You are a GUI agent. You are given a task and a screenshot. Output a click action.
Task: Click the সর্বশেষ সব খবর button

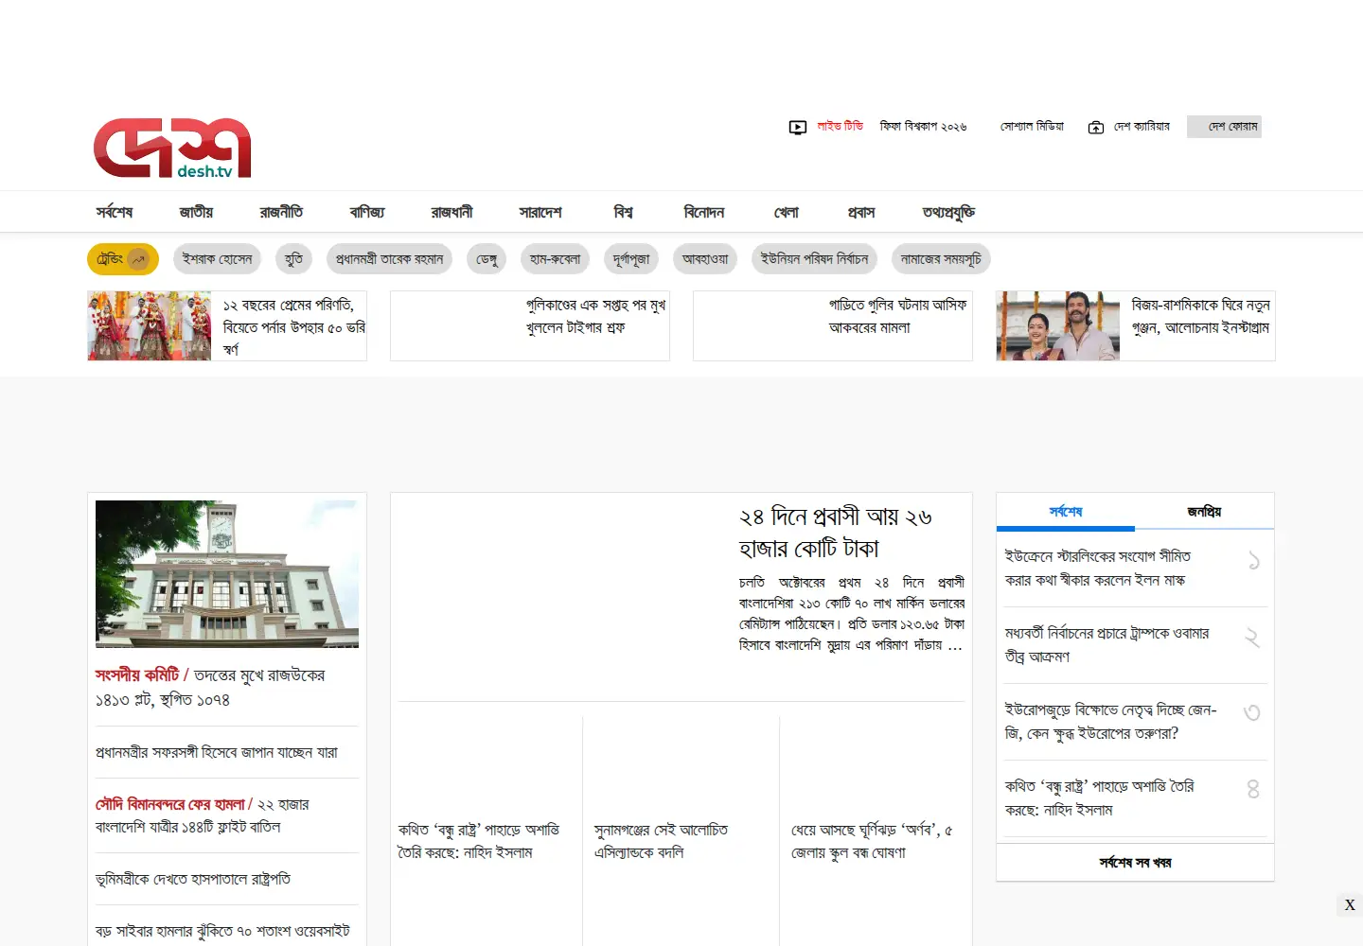1136,863
